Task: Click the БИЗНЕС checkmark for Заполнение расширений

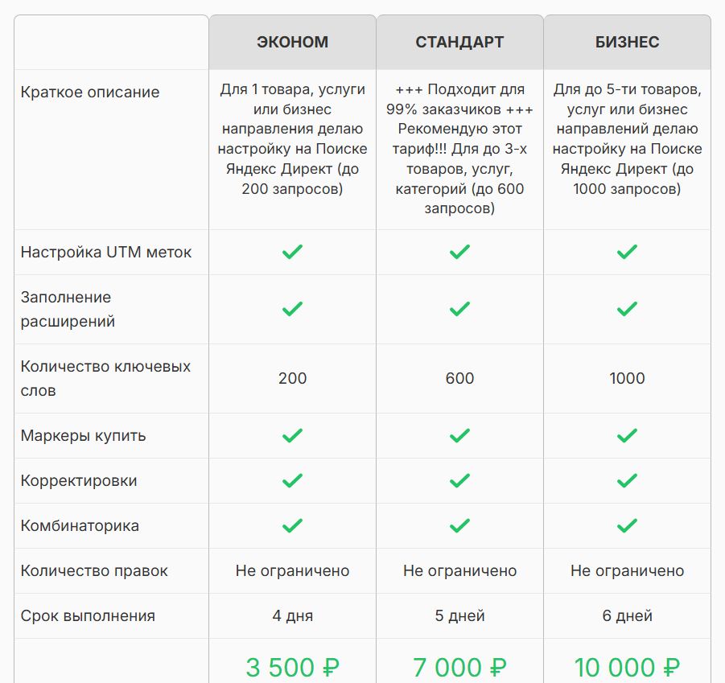Action: tap(627, 309)
